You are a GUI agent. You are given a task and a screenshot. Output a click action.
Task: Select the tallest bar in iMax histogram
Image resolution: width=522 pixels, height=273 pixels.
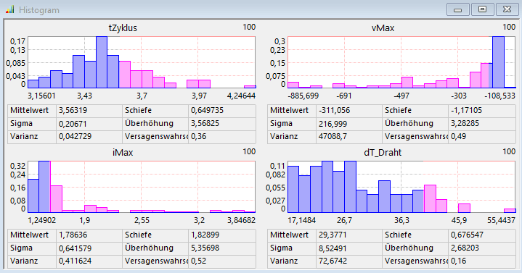pos(44,187)
